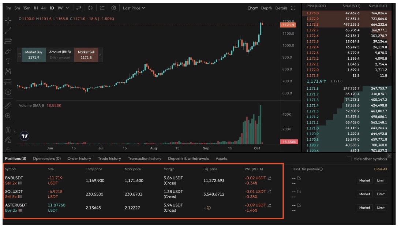Switch to the Open orders tab
The width and height of the screenshot is (401, 227).
46,159
